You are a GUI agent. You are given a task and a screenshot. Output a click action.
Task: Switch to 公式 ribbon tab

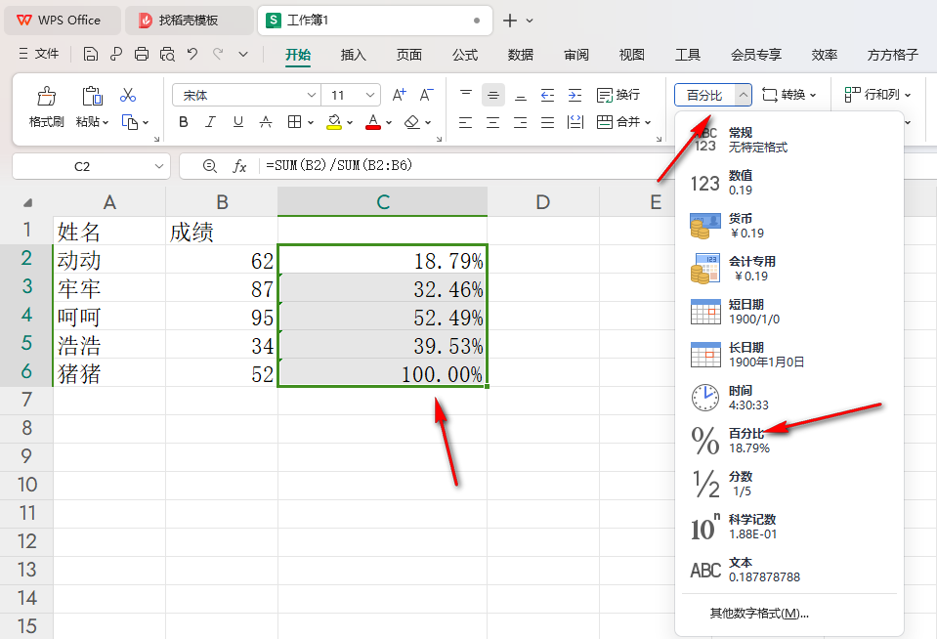click(x=465, y=55)
